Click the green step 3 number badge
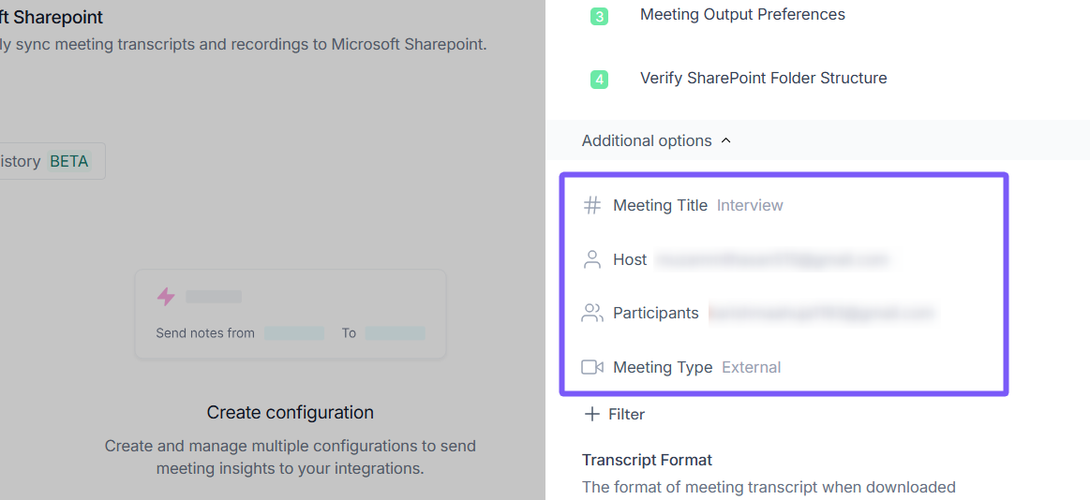The width and height of the screenshot is (1090, 500). click(599, 16)
